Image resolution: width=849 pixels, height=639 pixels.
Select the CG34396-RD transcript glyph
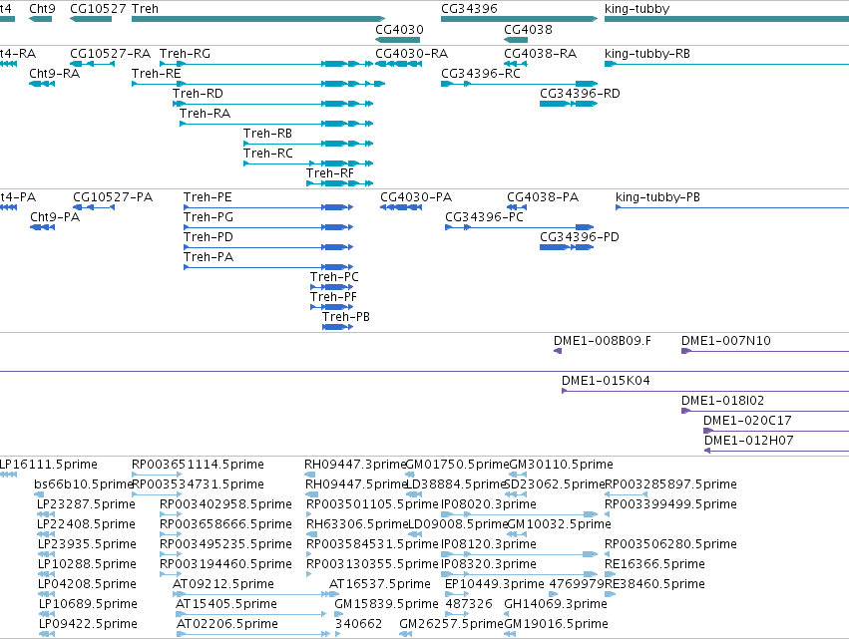point(569,104)
